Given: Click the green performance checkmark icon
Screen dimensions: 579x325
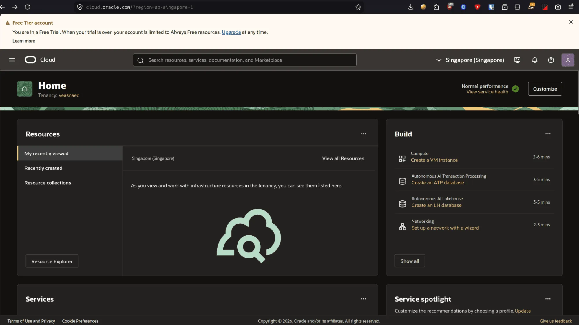Looking at the screenshot, I should point(516,89).
